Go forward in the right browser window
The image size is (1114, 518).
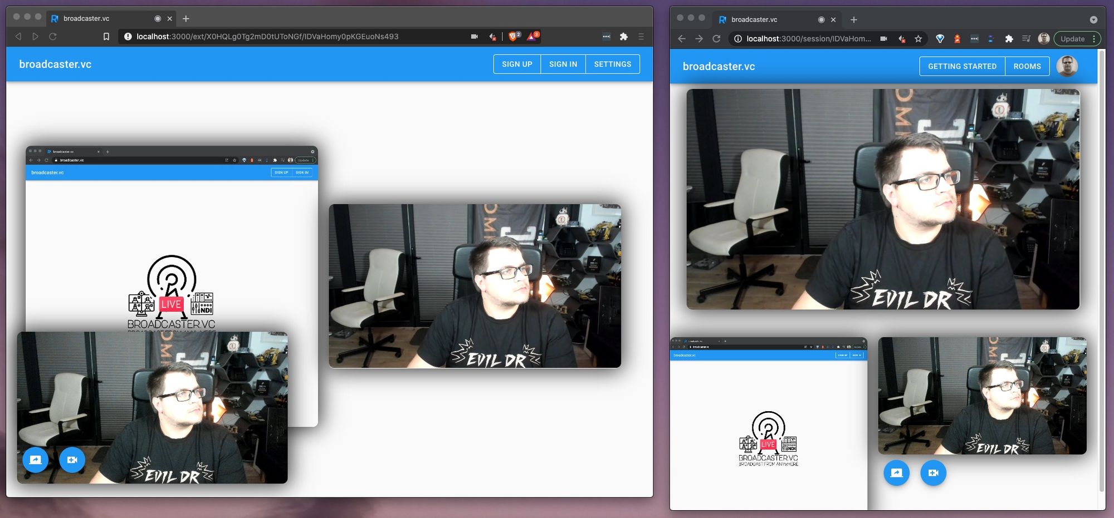[x=699, y=38]
